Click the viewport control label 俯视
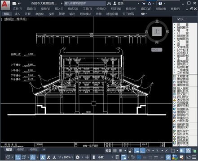The width and height of the screenshot is (198, 161). point(9,19)
